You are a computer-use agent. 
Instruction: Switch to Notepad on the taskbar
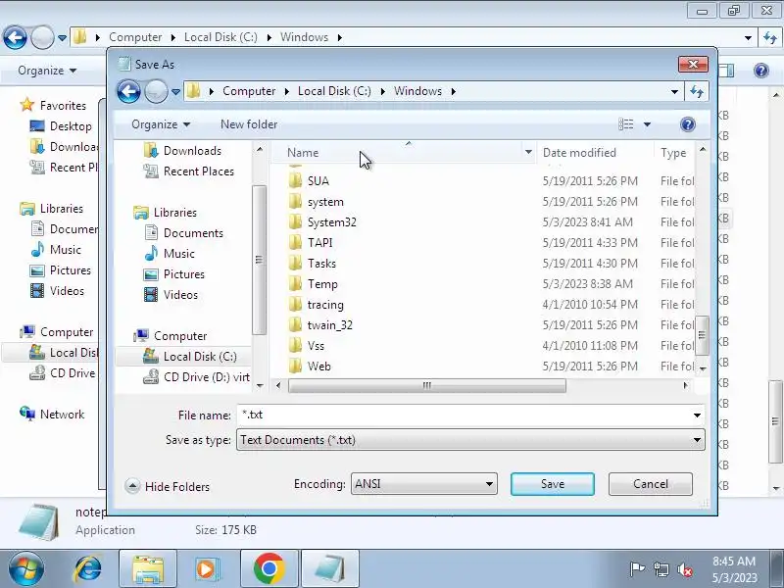pos(330,568)
